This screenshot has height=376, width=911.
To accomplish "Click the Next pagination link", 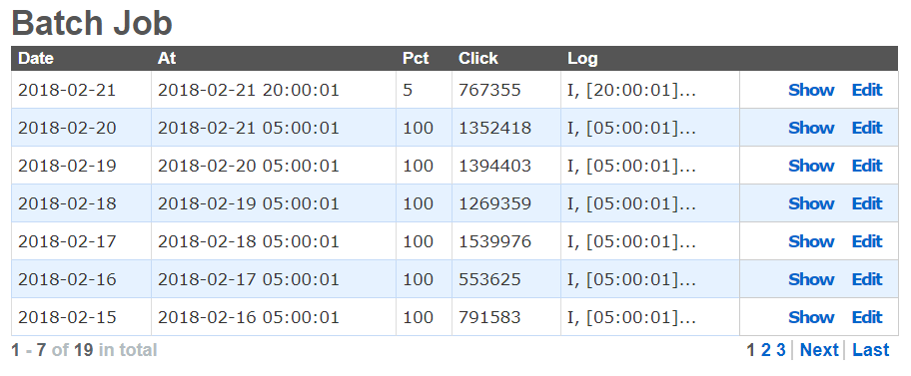I will tap(819, 350).
